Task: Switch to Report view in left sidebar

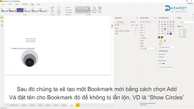Action: point(2,18)
